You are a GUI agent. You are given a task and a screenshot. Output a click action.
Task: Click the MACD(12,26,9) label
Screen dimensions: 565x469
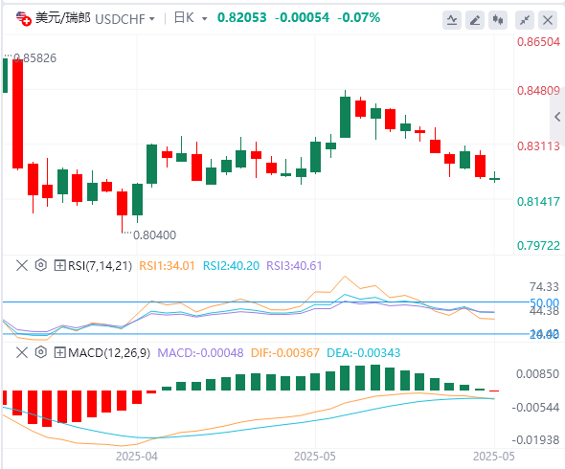click(109, 352)
